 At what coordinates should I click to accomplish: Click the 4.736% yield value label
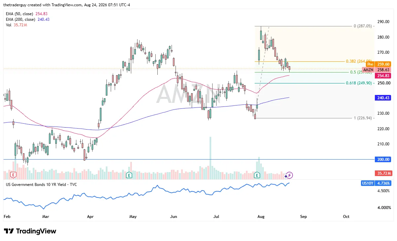point(384,183)
